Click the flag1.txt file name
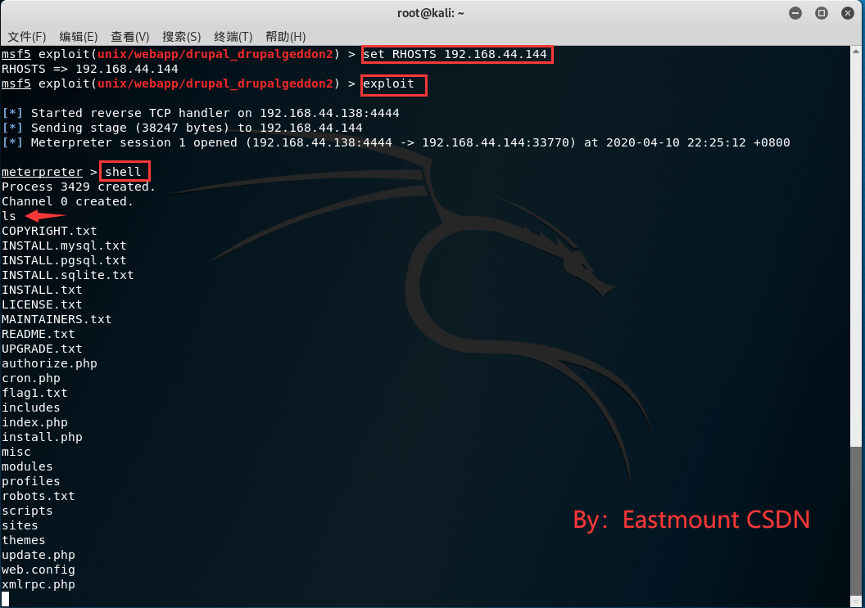 34,393
